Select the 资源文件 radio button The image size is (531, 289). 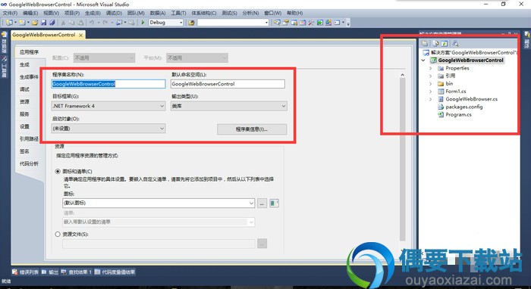point(58,234)
